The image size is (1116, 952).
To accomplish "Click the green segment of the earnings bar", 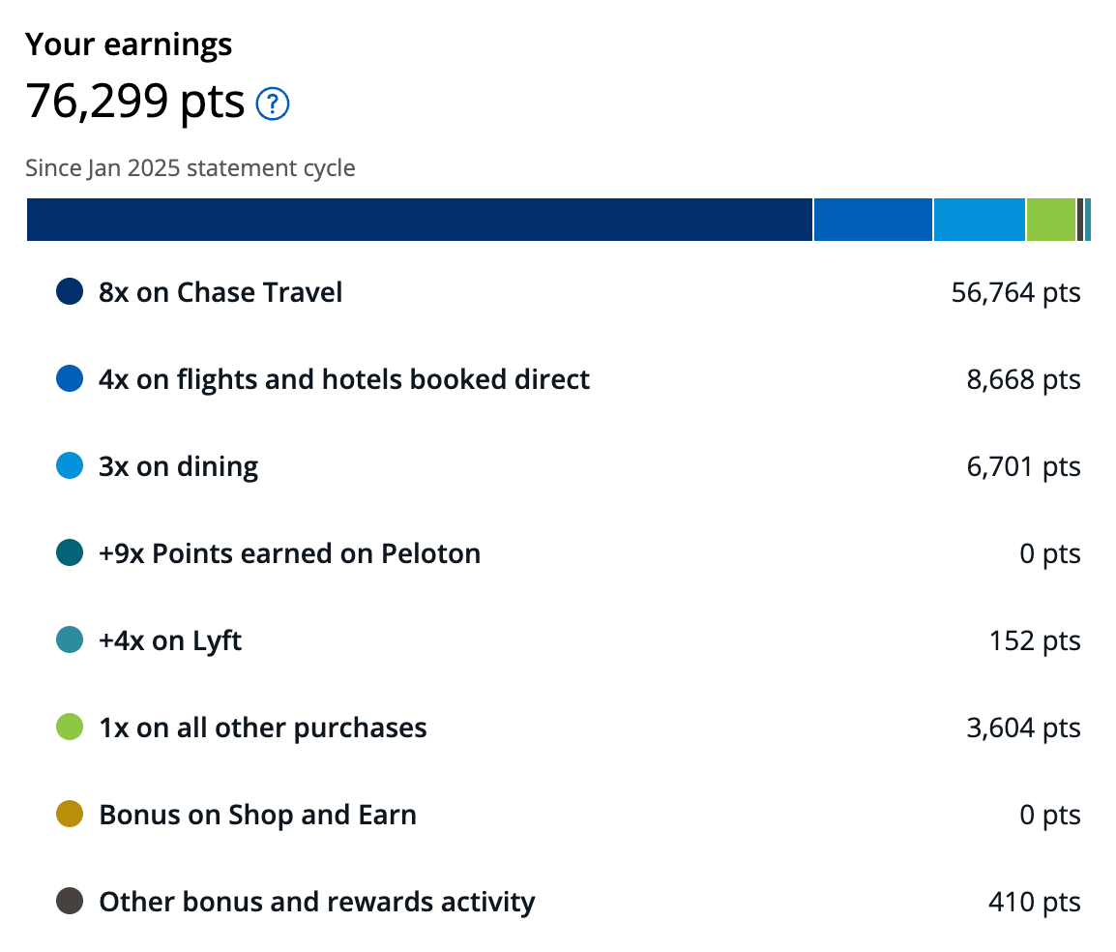I will pos(1049,220).
